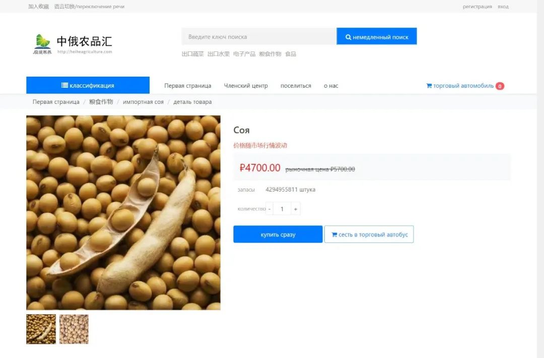
Task: Click the shopping cart icon in navigation
Action: pos(429,85)
